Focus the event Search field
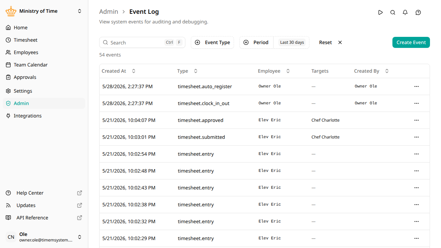This screenshot has height=248, width=441. [x=142, y=42]
